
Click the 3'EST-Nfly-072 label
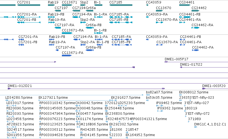coord(197,114)
